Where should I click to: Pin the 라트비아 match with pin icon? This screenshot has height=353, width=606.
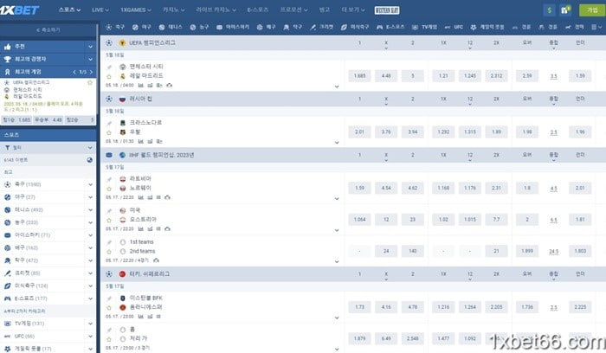tap(109, 179)
